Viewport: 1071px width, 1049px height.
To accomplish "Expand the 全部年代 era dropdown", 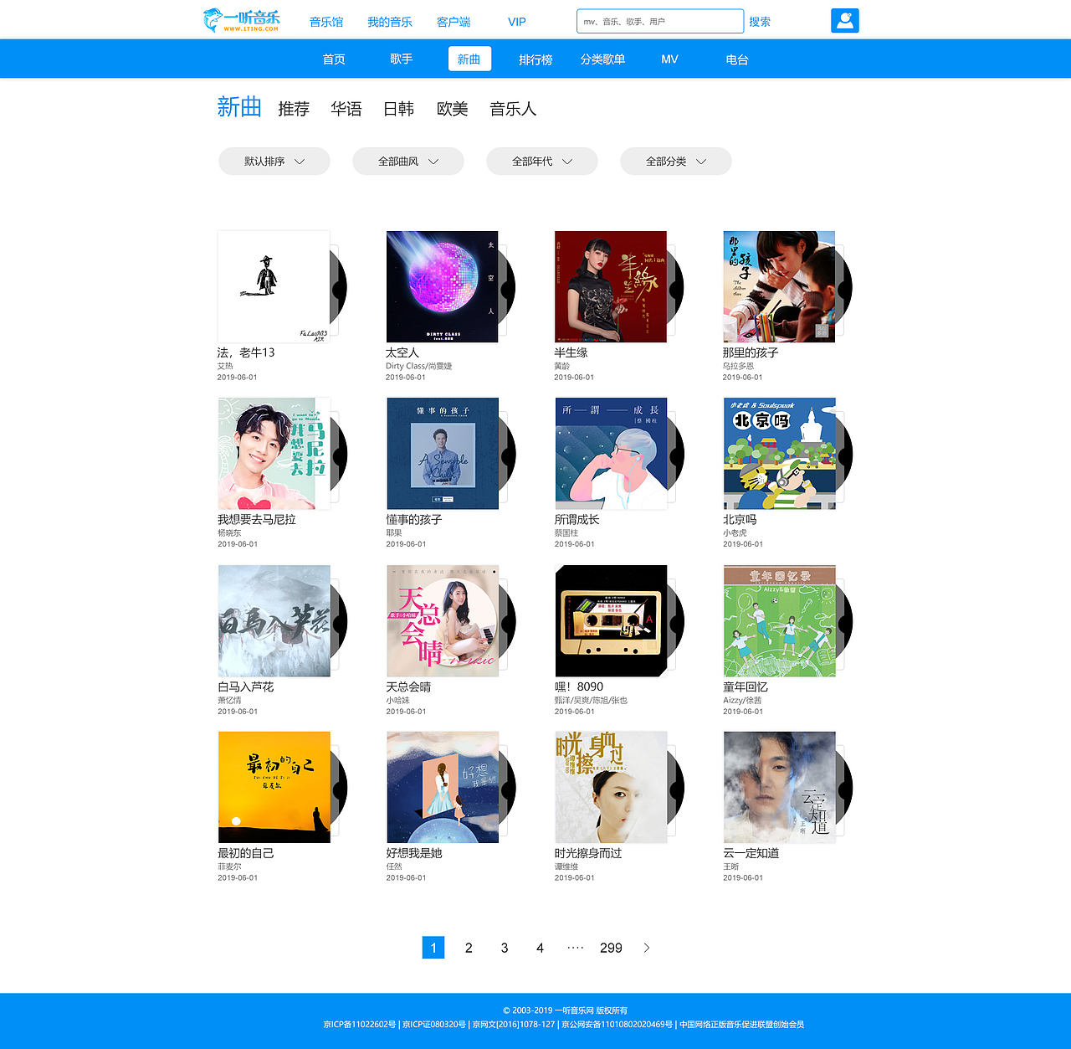I will pyautogui.click(x=542, y=162).
